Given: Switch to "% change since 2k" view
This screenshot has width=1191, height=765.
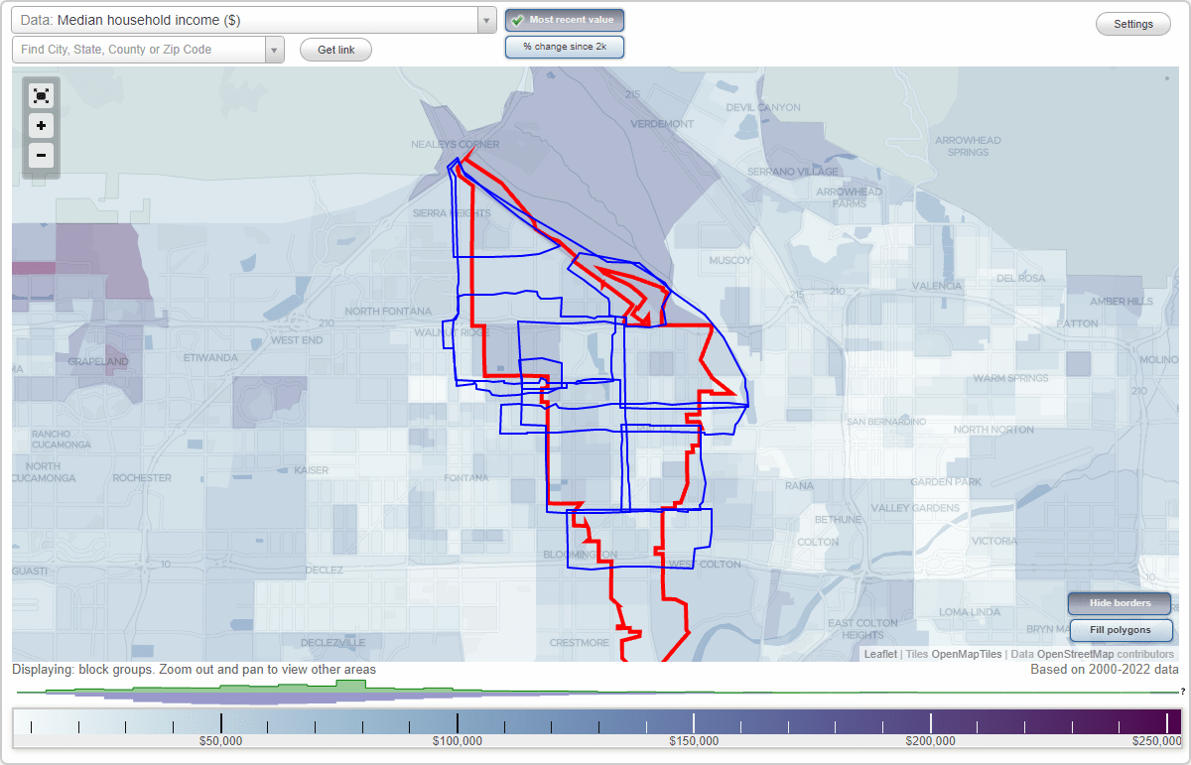Looking at the screenshot, I should click(564, 47).
